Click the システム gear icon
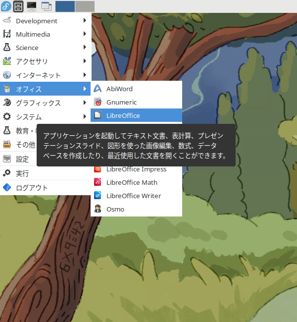The height and width of the screenshot is (322, 297). pyautogui.click(x=7, y=116)
